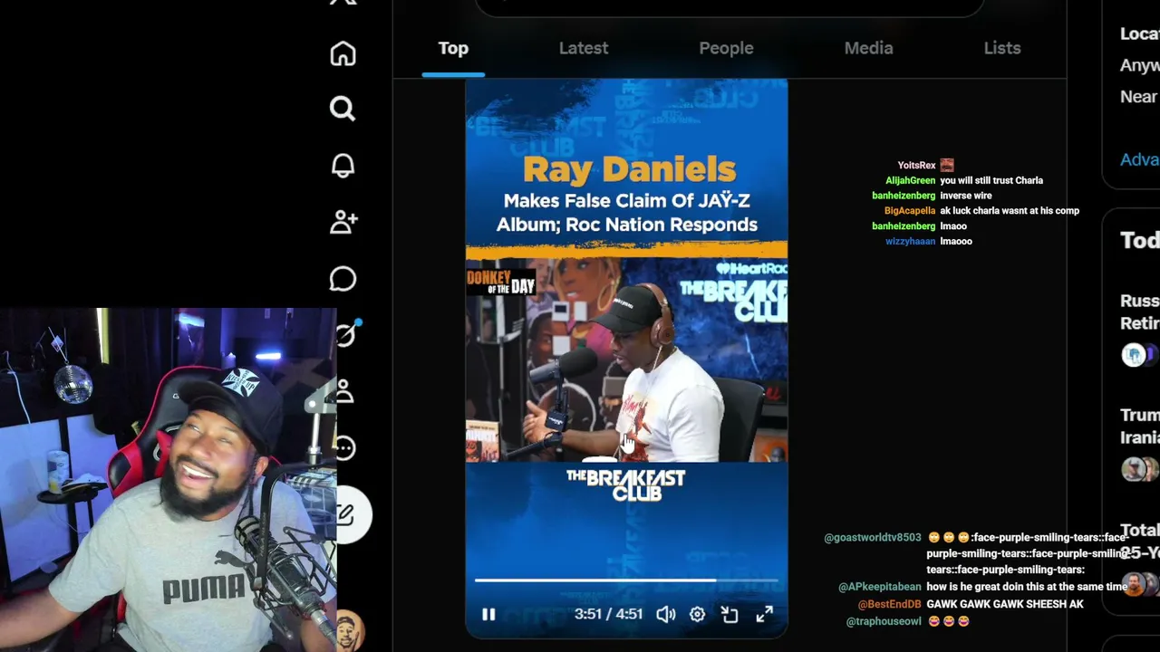1160x652 pixels.
Task: Open the More circle icon in sidebar
Action: pyautogui.click(x=343, y=448)
